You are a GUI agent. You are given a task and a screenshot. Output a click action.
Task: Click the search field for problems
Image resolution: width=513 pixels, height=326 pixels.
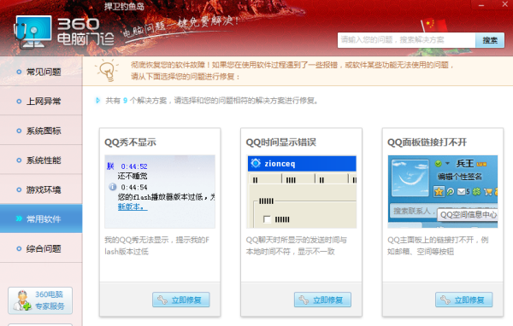pyautogui.click(x=406, y=40)
